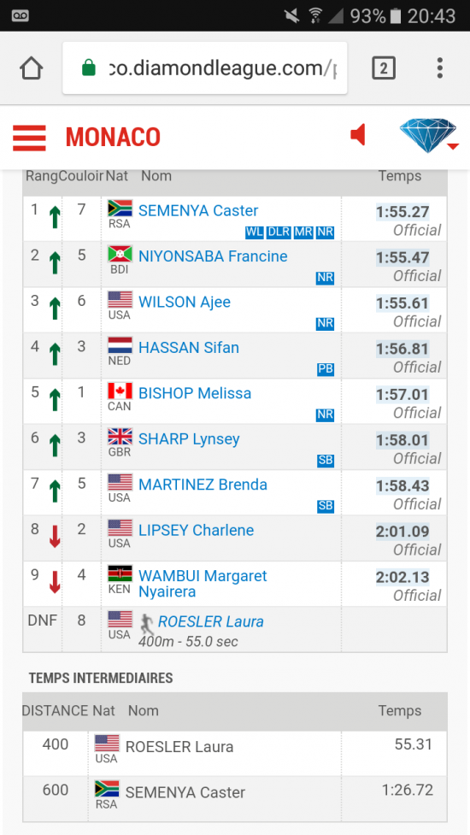Tap the voicemail icon in status bar

[21, 15]
